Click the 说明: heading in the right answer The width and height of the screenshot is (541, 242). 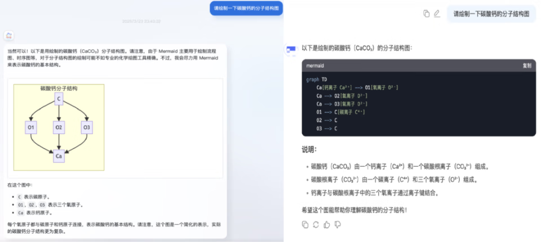(x=309, y=150)
